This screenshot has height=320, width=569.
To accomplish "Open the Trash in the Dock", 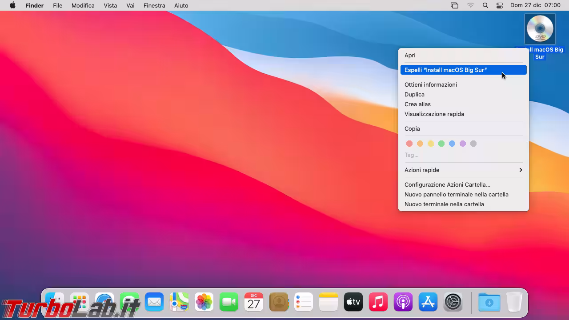I will pos(514,302).
